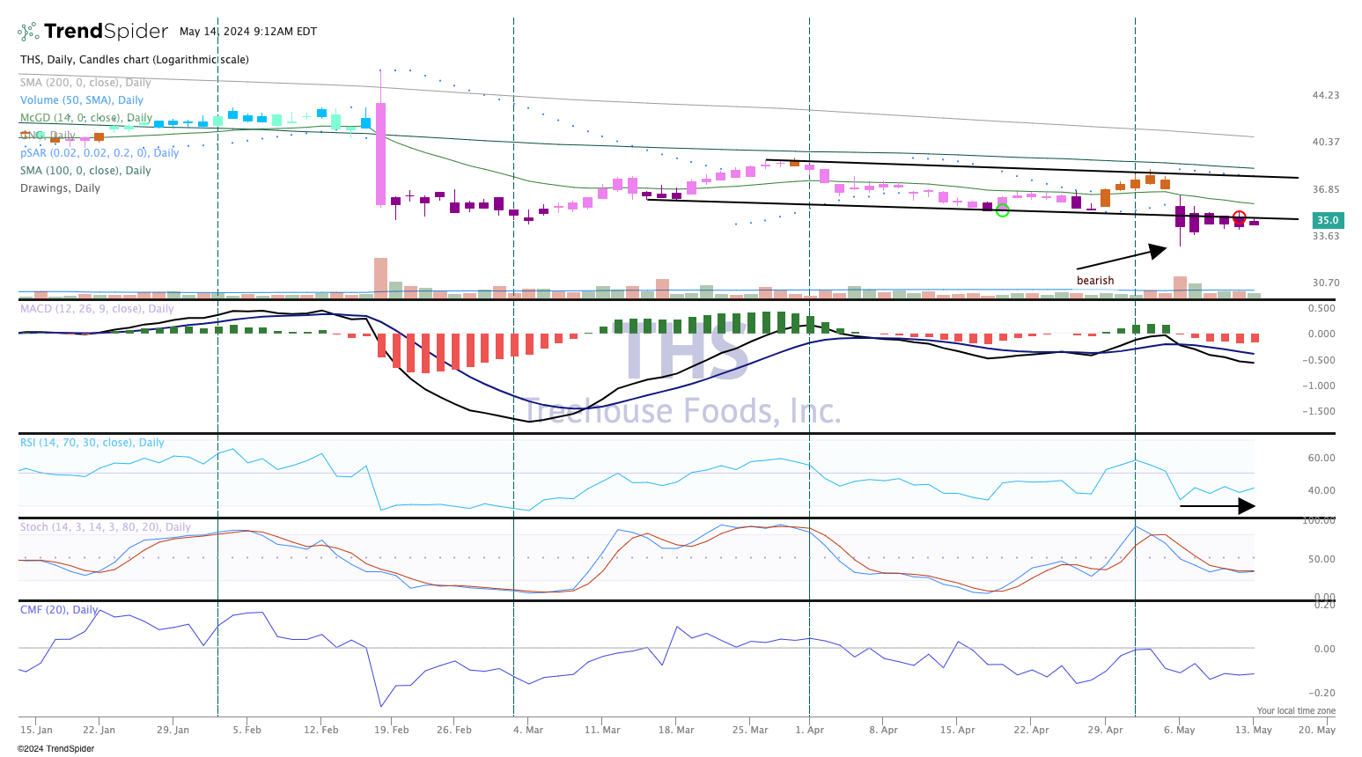
Task: Click the 11. Mar date label
Action: tap(602, 730)
